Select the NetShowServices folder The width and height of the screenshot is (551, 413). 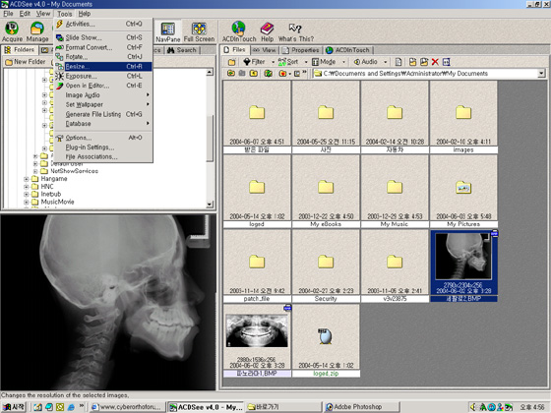pos(74,171)
